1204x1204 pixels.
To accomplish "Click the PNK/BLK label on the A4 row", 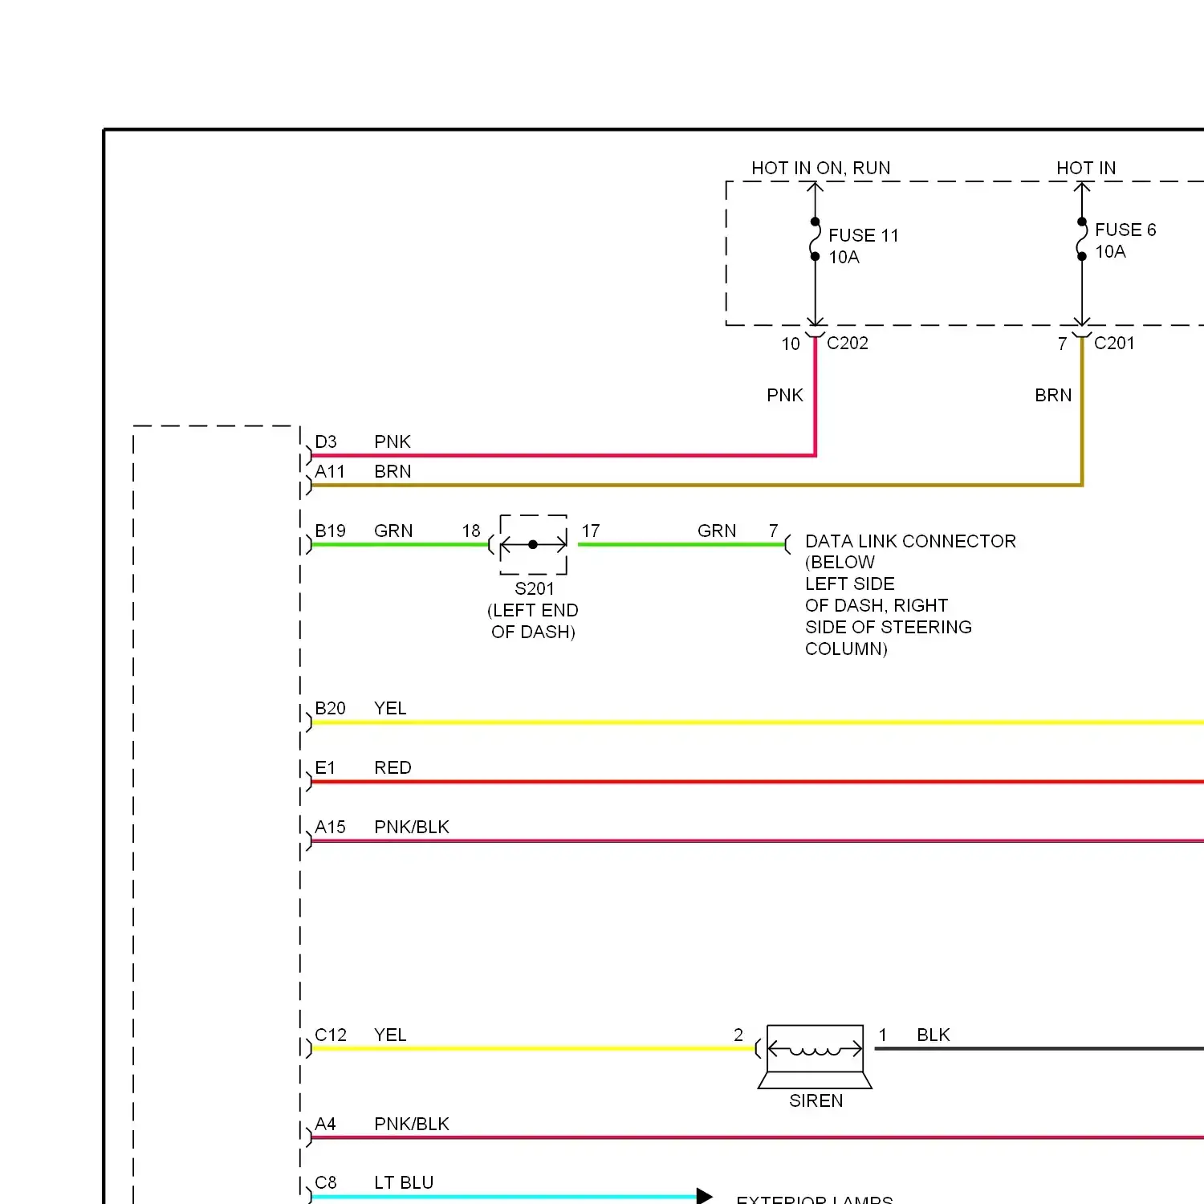I will tap(412, 1125).
